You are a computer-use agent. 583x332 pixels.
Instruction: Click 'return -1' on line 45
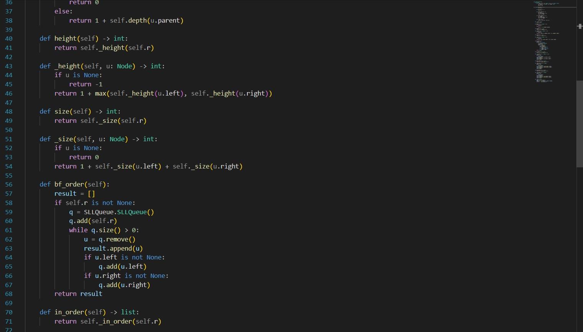click(x=86, y=84)
